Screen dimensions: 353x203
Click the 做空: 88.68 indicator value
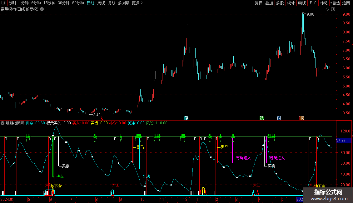(35, 123)
